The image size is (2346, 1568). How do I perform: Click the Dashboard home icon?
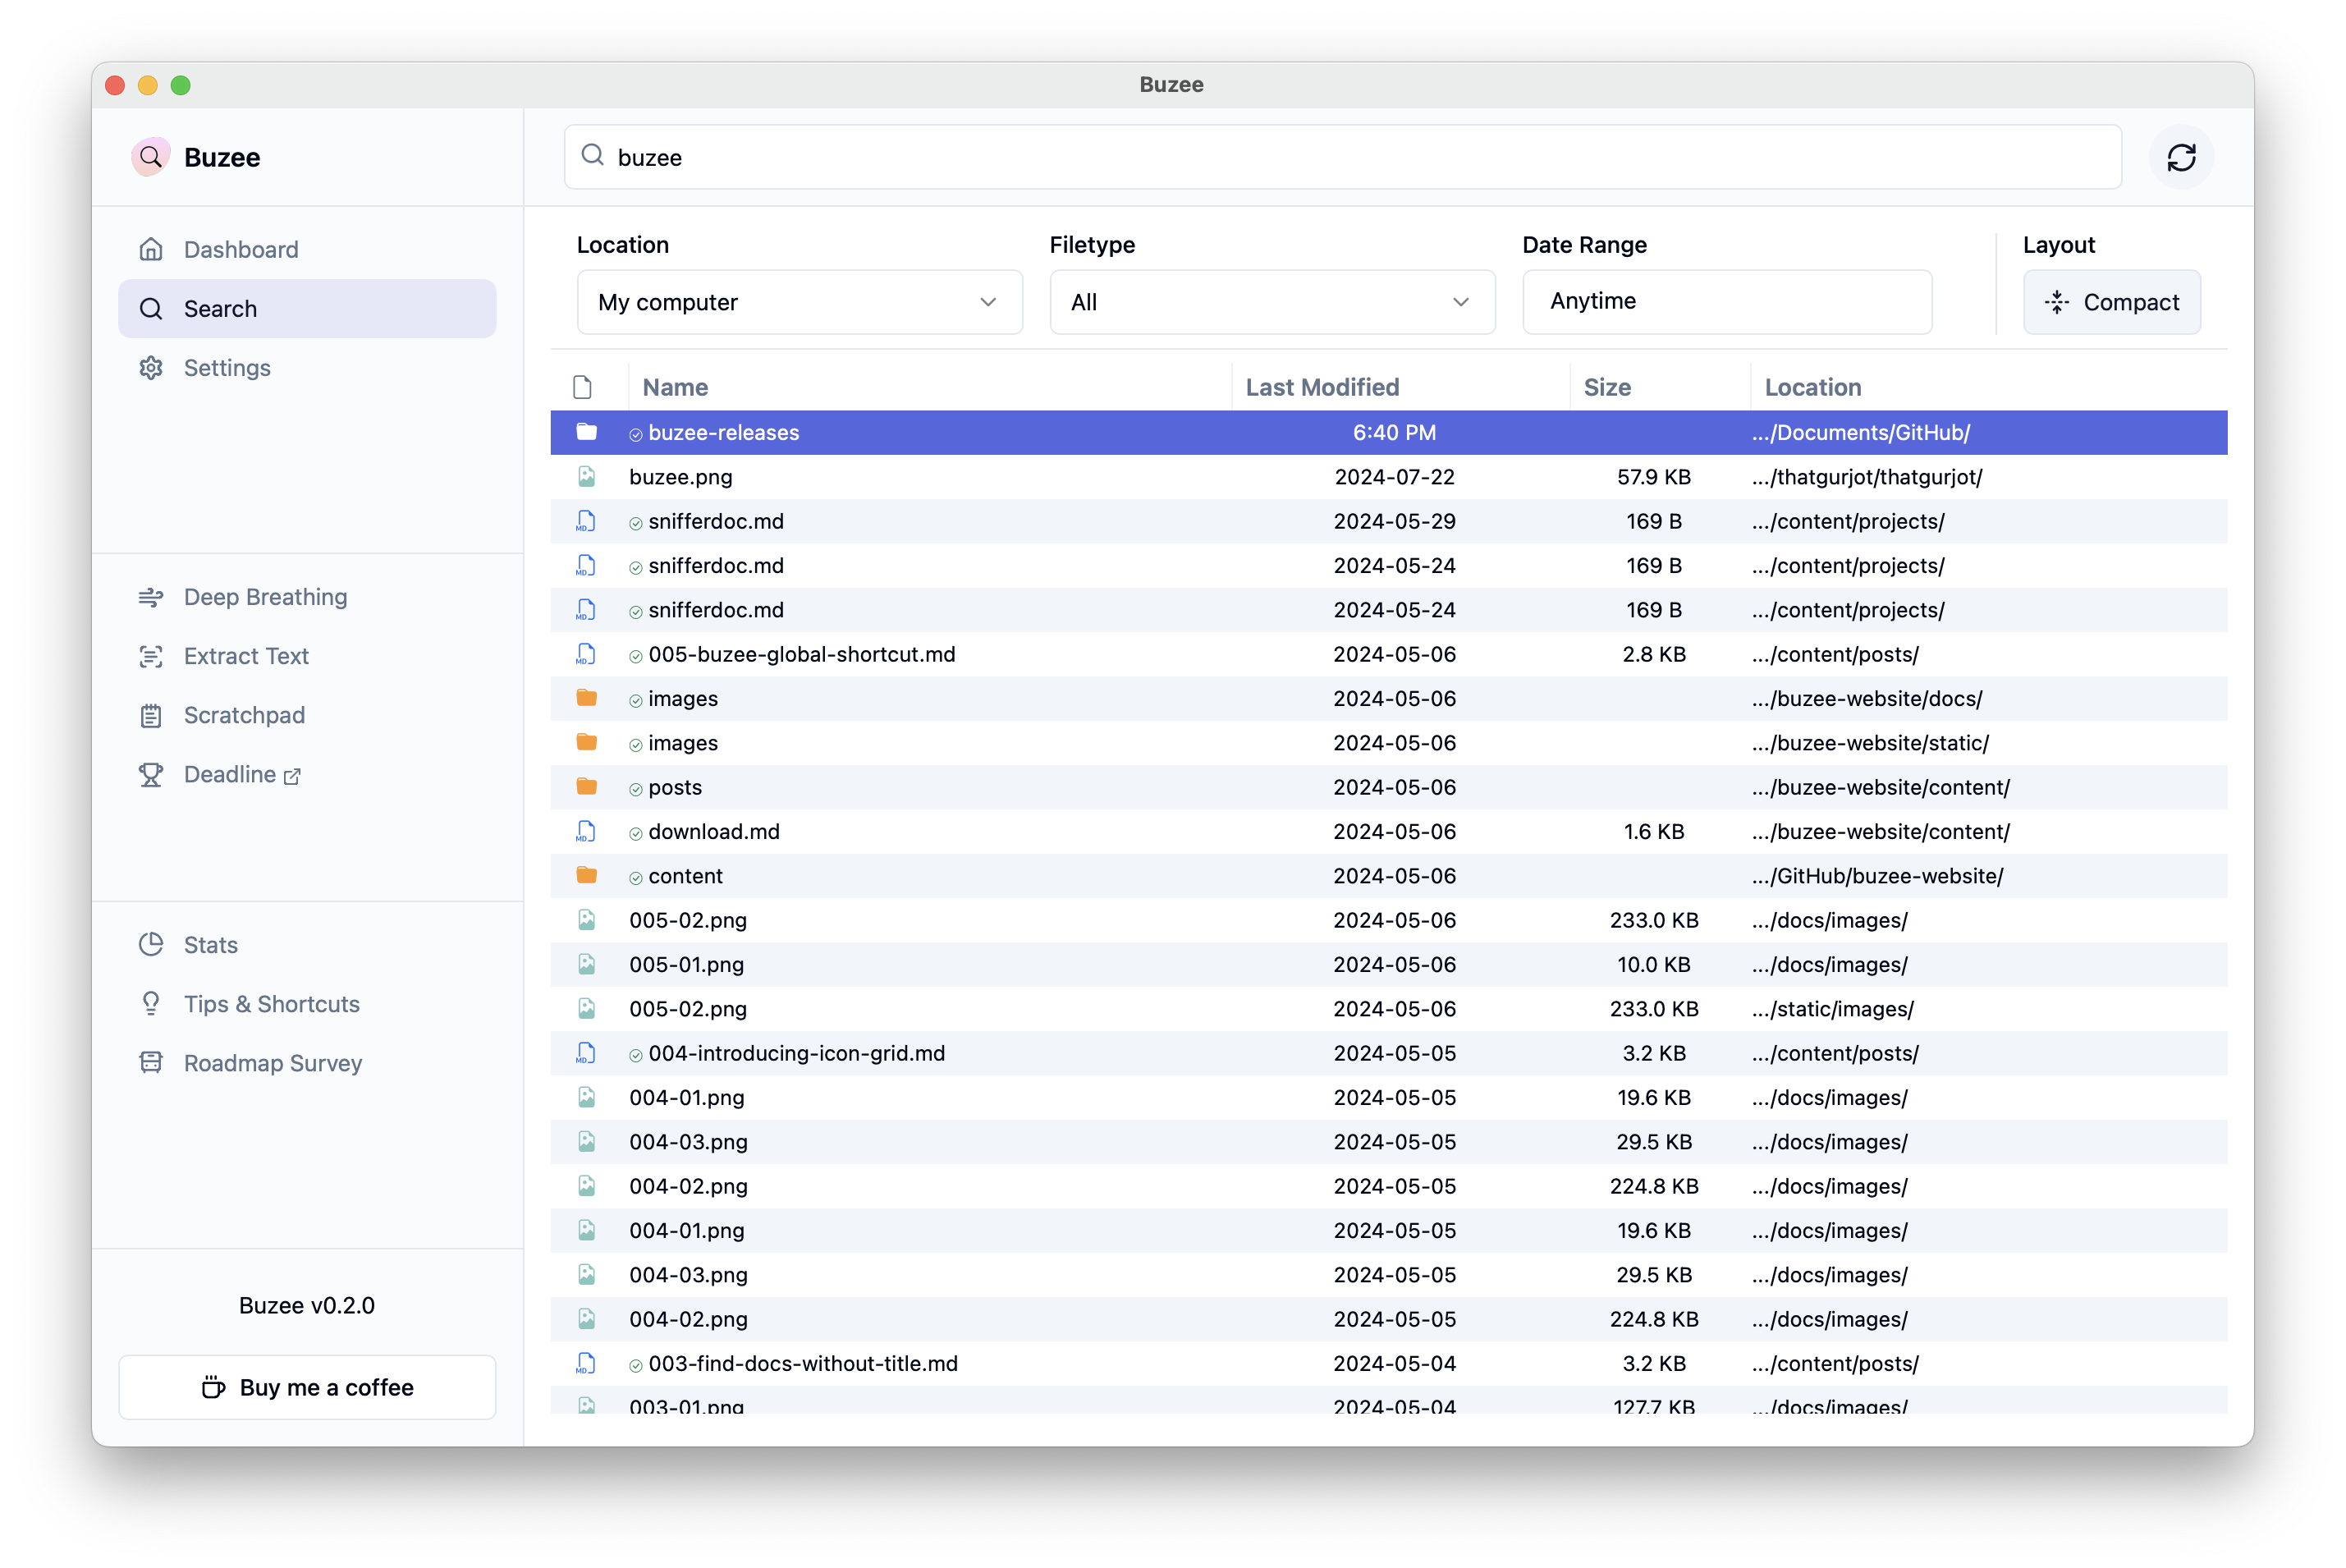(x=151, y=249)
